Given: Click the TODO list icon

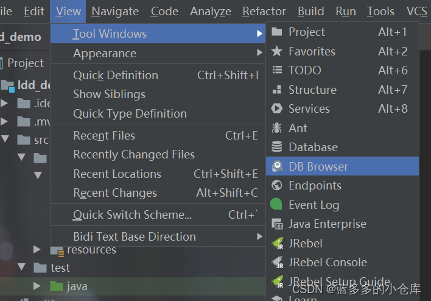Looking at the screenshot, I should (277, 70).
